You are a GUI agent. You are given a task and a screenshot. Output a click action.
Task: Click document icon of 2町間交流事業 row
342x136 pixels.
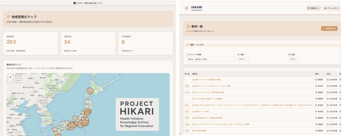click(x=193, y=131)
